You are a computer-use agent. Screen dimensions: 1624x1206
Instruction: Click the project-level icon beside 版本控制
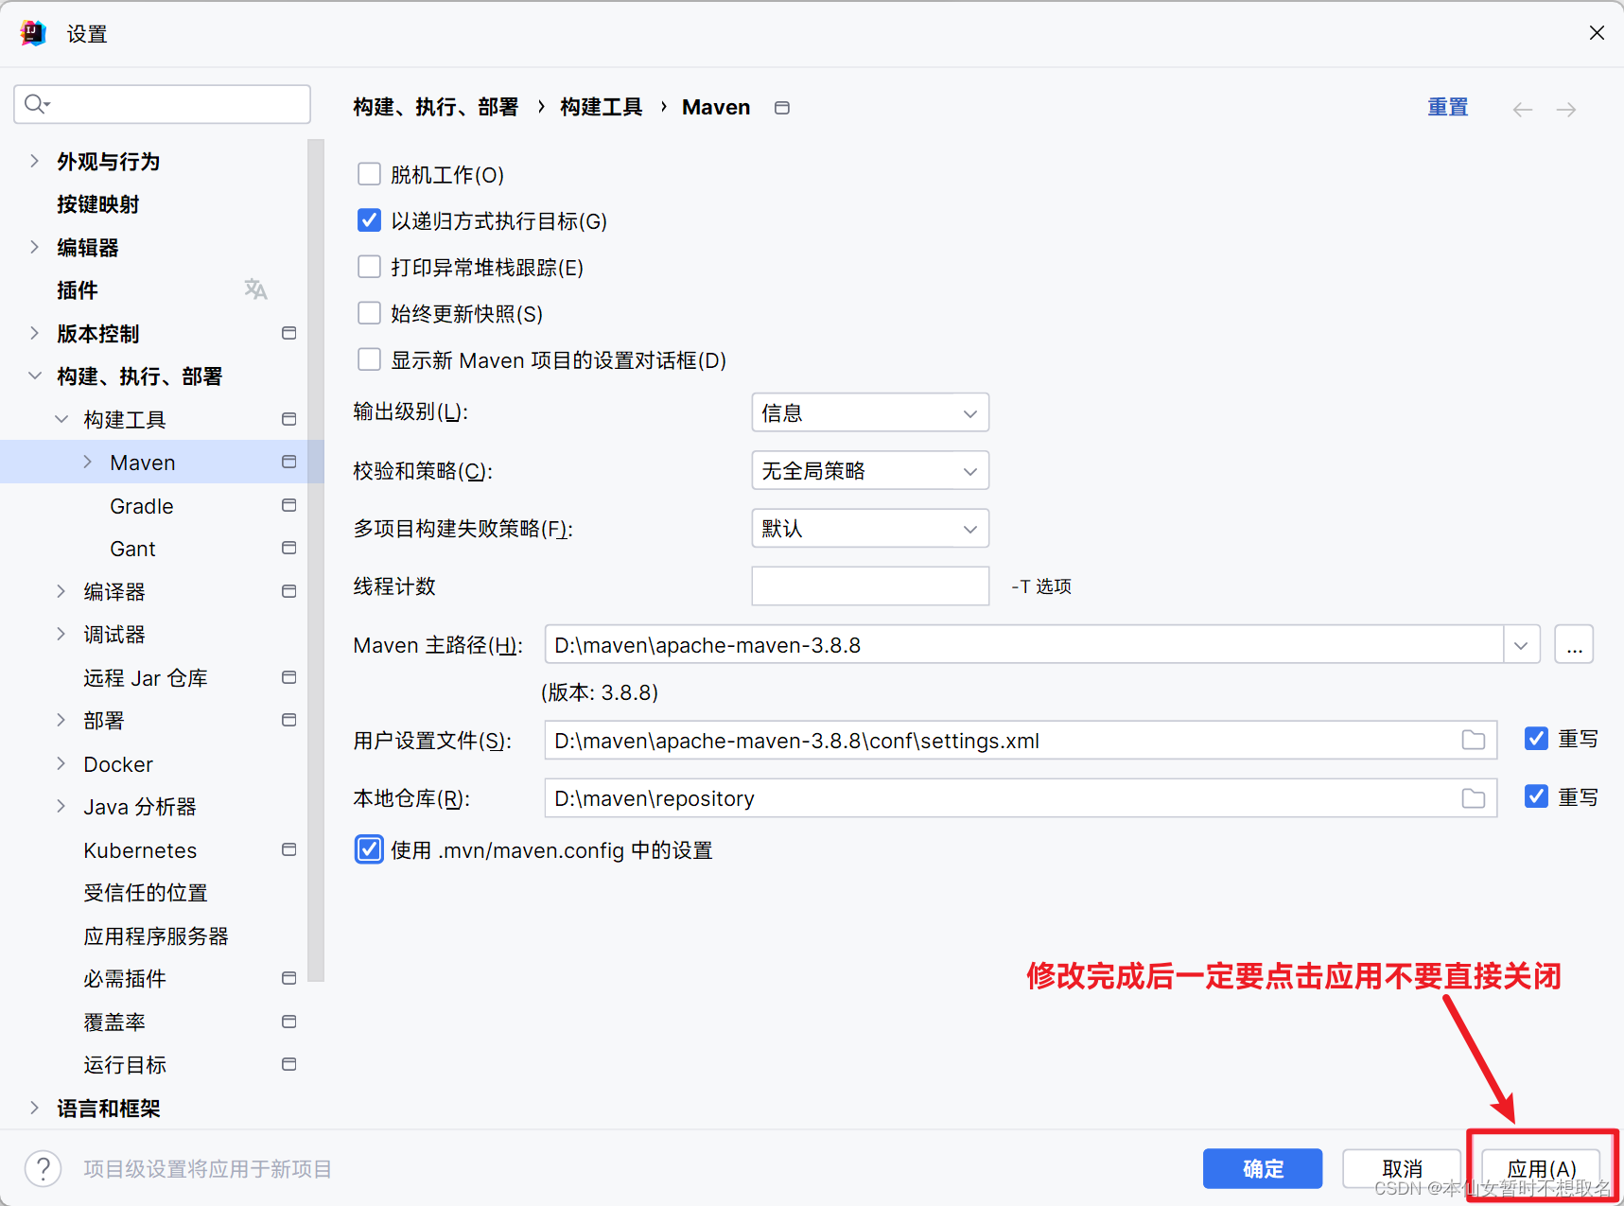pyautogui.click(x=289, y=333)
